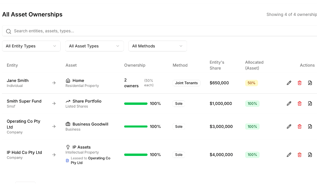The width and height of the screenshot is (317, 184).
Task: Click the $650,000 entity share value
Action: [x=219, y=83]
